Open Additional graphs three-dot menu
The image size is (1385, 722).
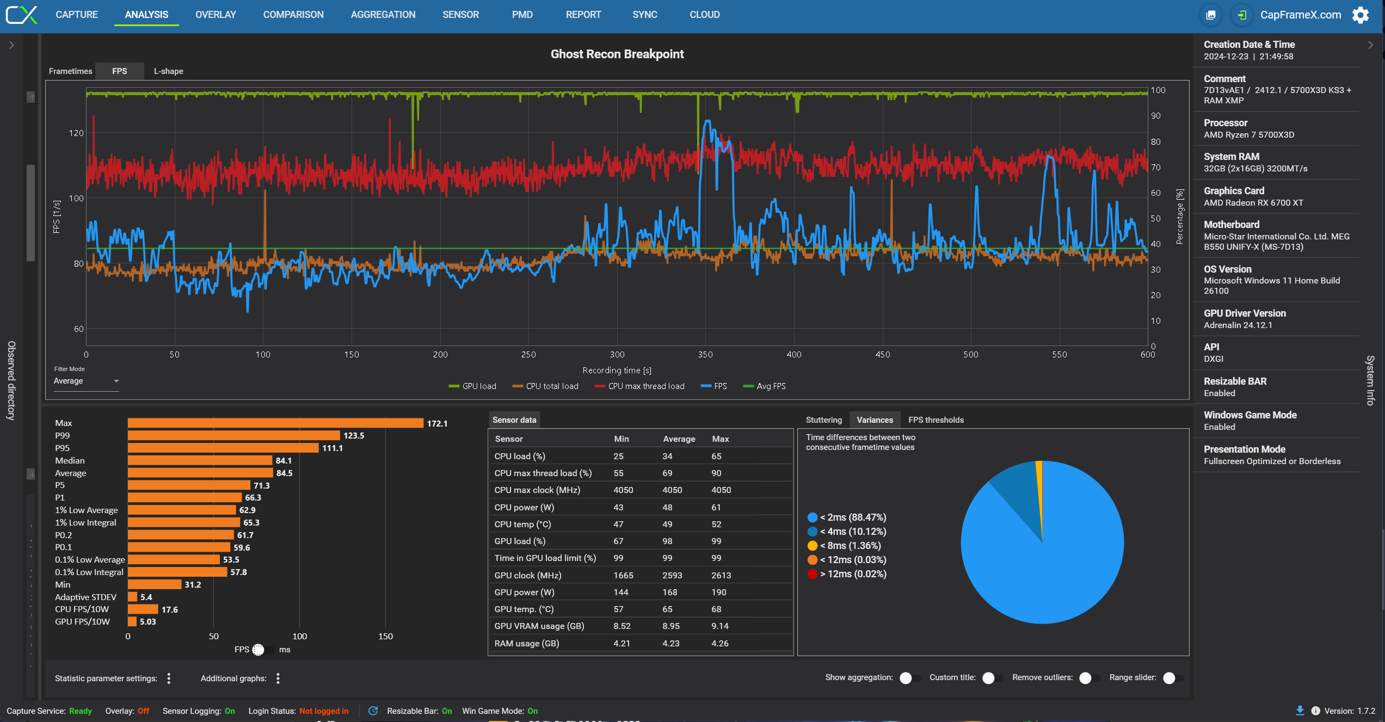[x=278, y=678]
